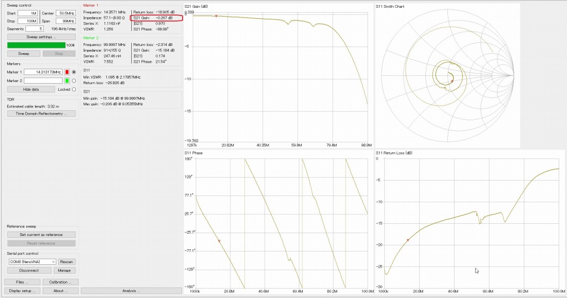
Task: Rescan the serial ports
Action: click(66, 262)
